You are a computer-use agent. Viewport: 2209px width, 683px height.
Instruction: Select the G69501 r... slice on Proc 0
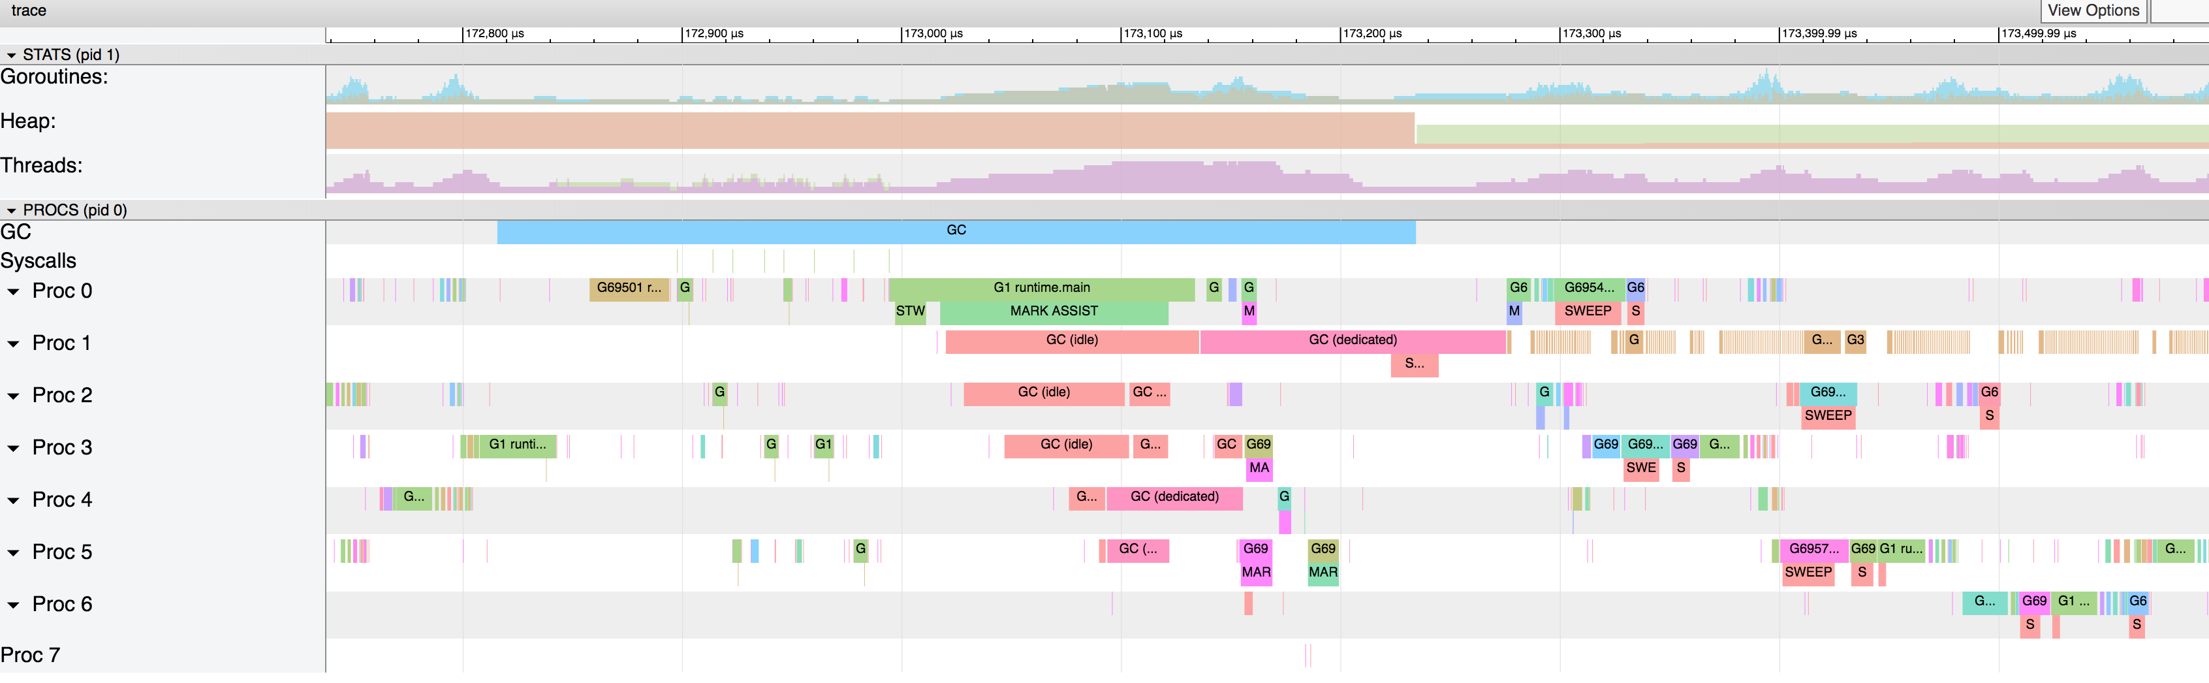coord(629,289)
